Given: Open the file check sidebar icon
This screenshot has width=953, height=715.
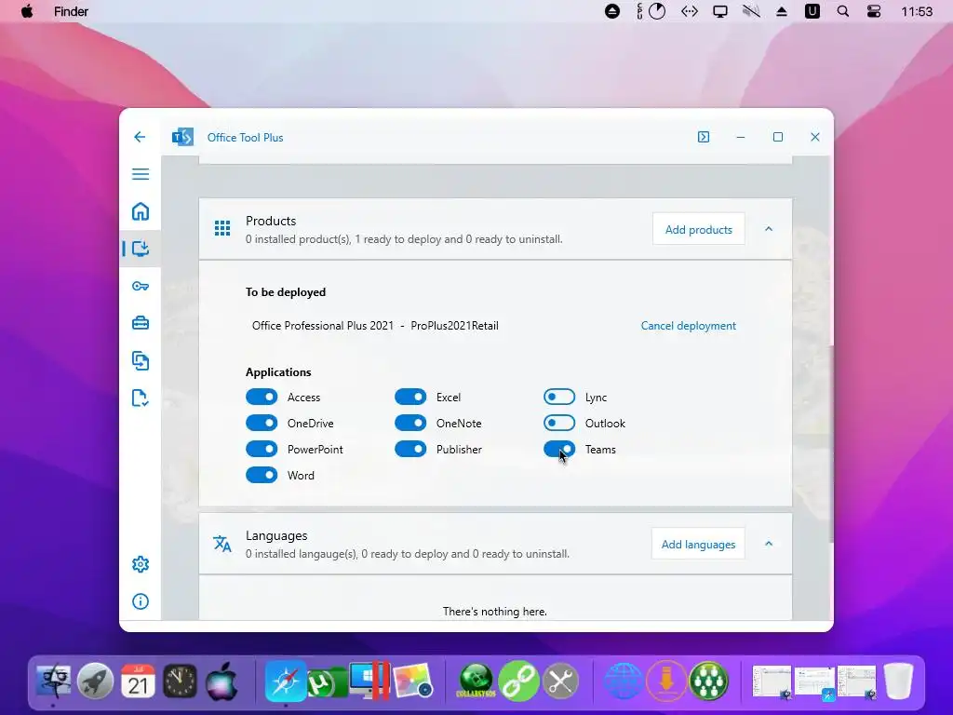Looking at the screenshot, I should [141, 398].
